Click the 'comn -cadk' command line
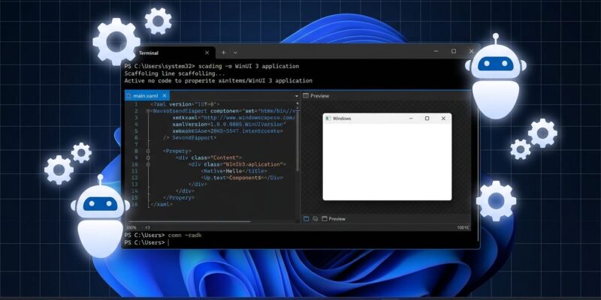 (x=184, y=235)
